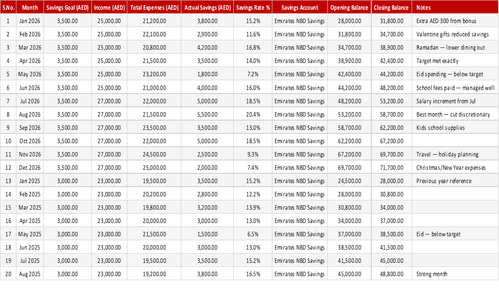Click total expenses 19,200.00 cell
The height and width of the screenshot is (293, 499).
click(154, 274)
